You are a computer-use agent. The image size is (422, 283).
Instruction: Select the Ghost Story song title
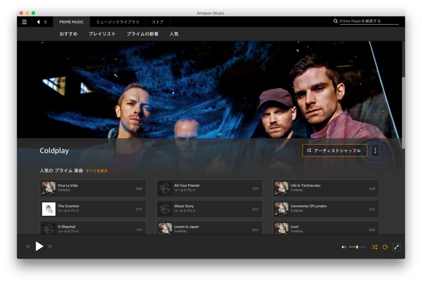[x=184, y=206]
